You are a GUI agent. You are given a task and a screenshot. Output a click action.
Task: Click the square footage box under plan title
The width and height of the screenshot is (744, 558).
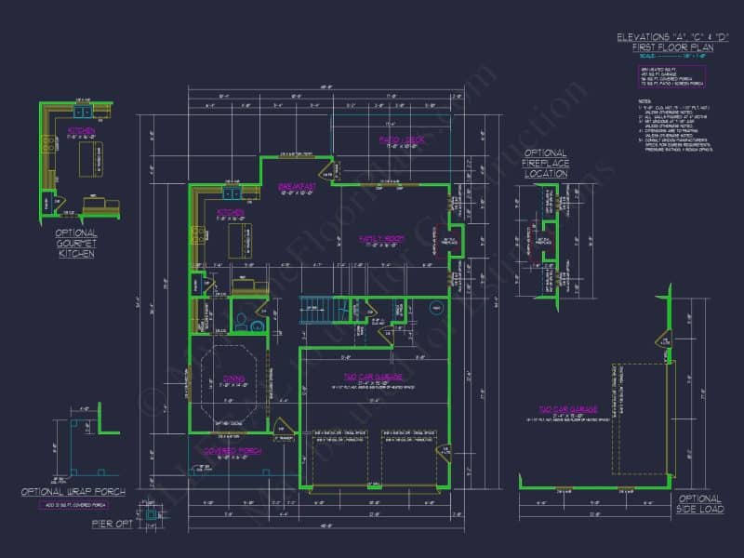671,76
